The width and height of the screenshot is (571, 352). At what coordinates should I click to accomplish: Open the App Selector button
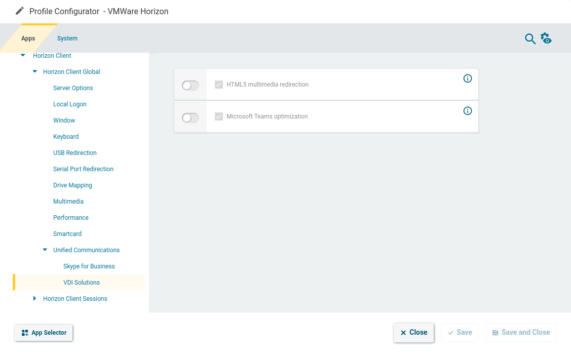coord(44,333)
